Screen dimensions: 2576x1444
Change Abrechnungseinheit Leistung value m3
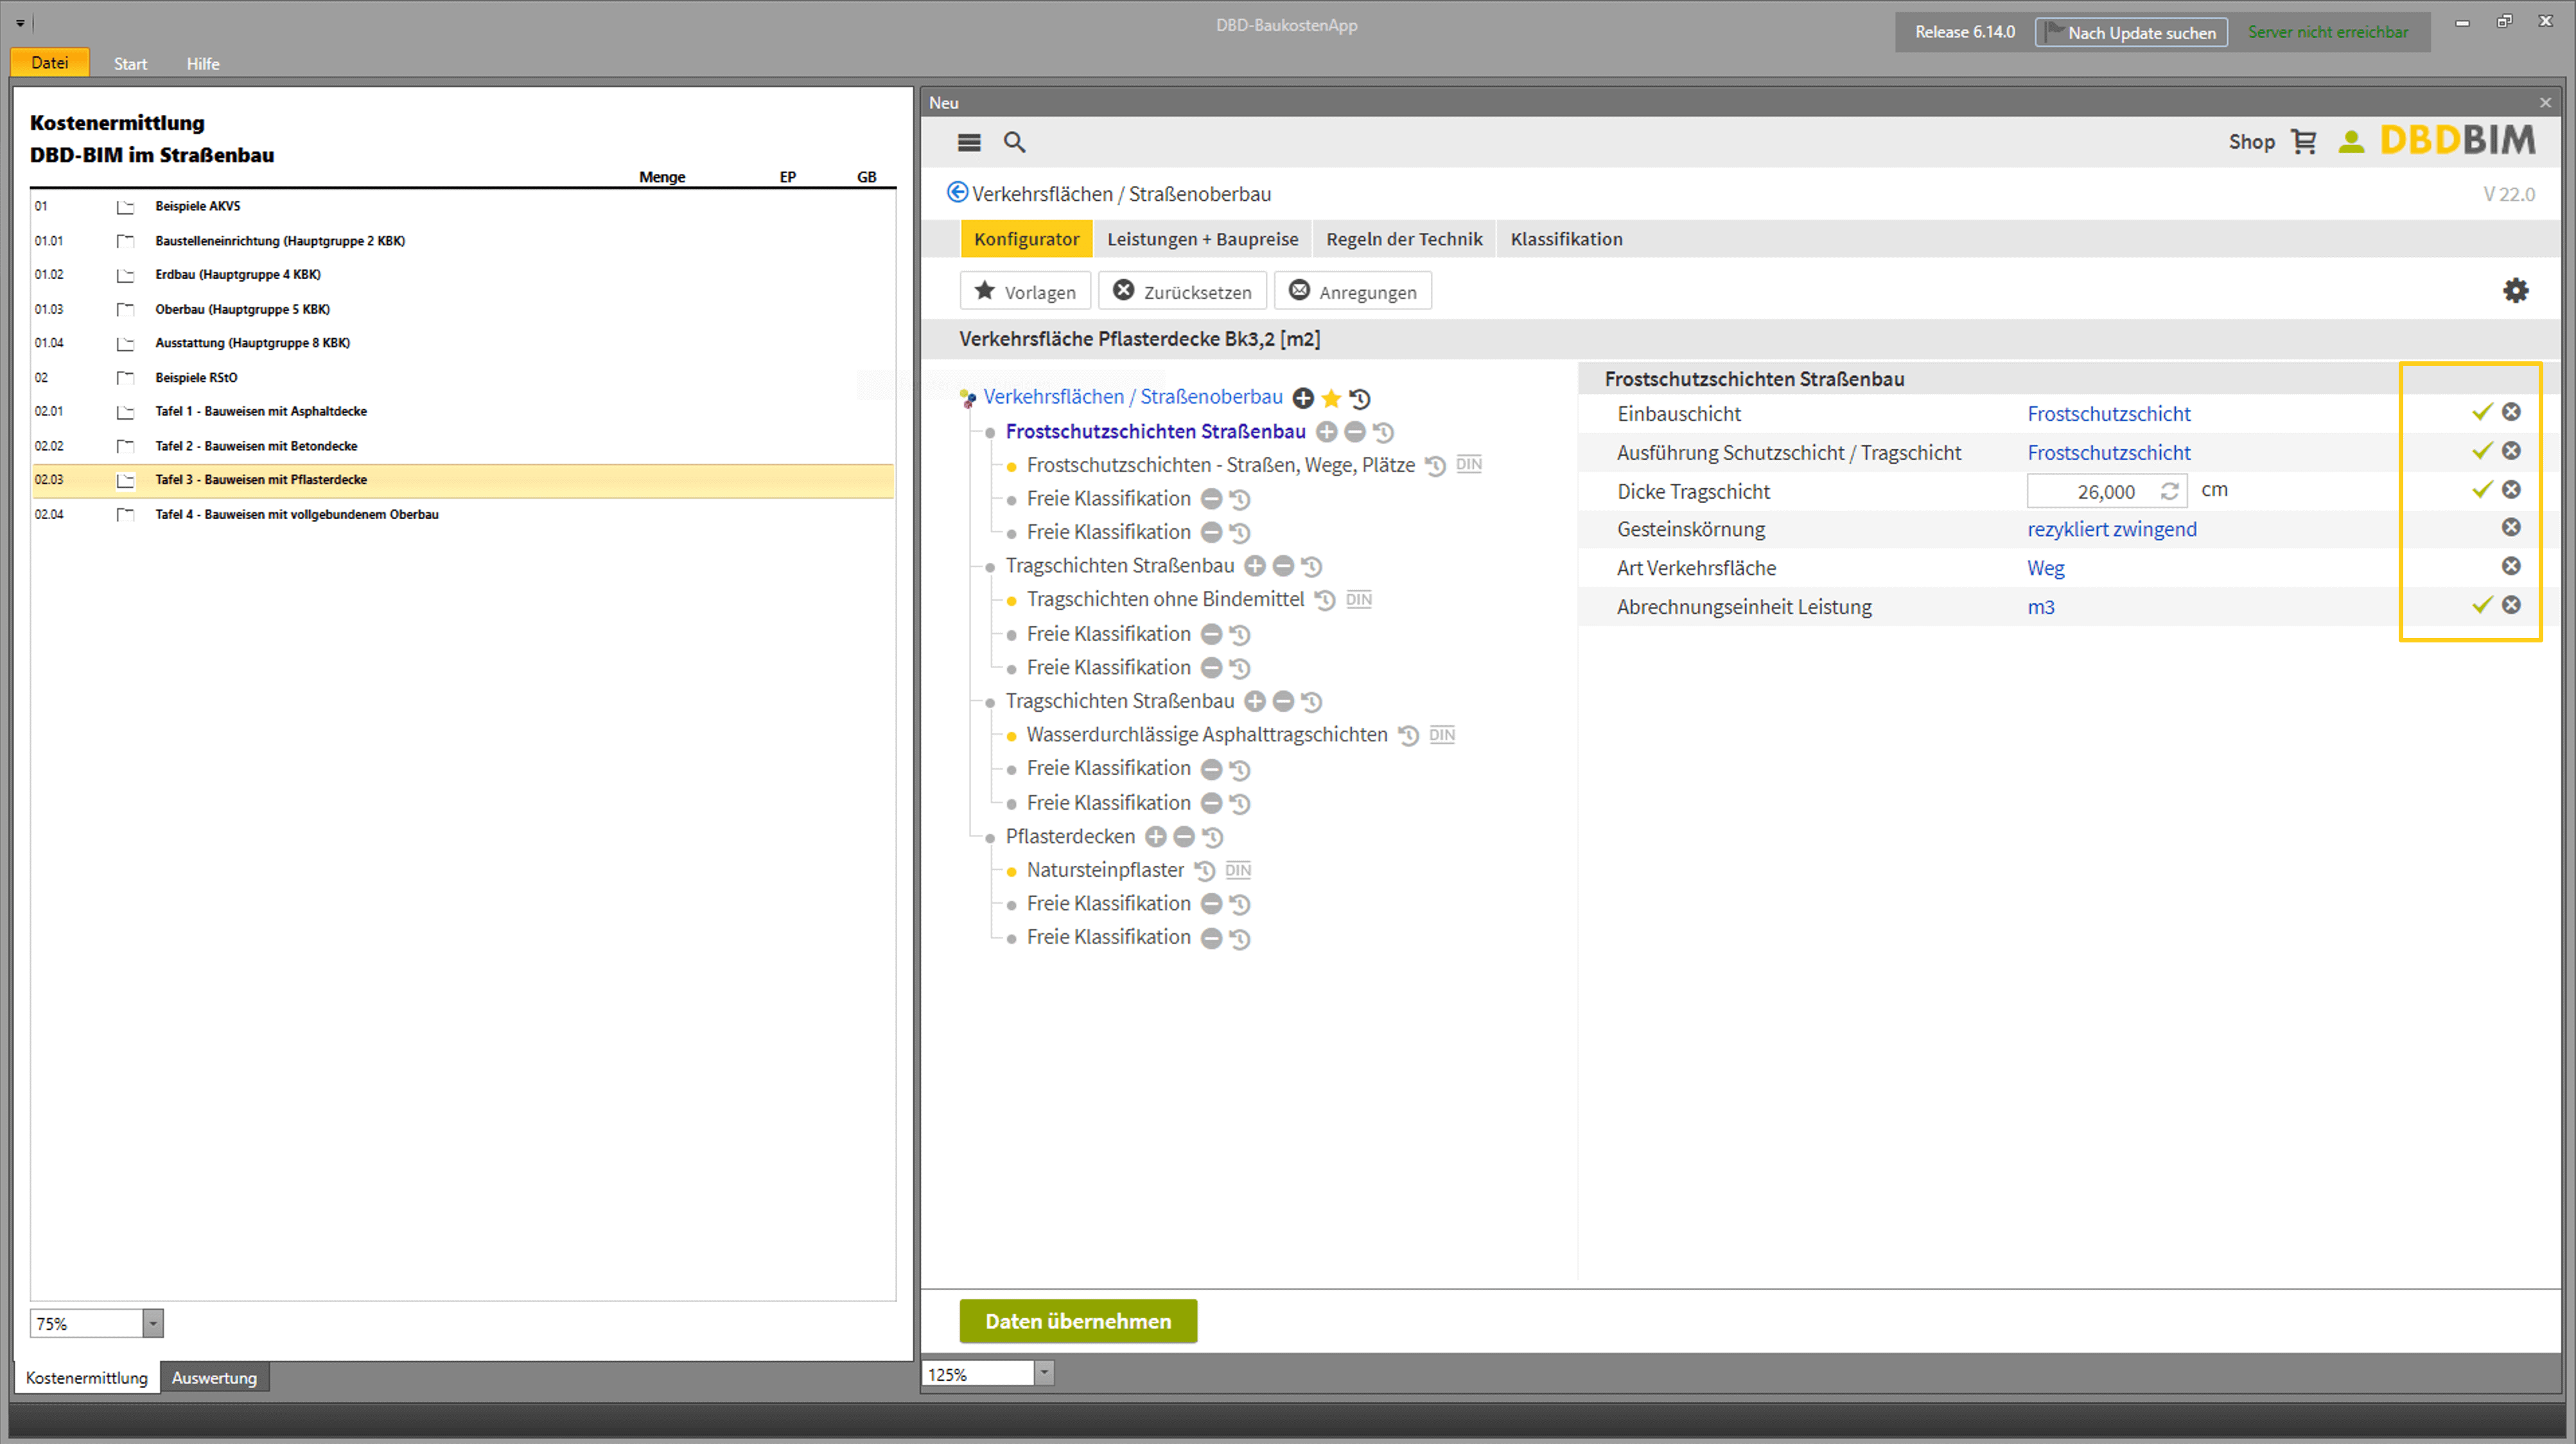click(2041, 606)
